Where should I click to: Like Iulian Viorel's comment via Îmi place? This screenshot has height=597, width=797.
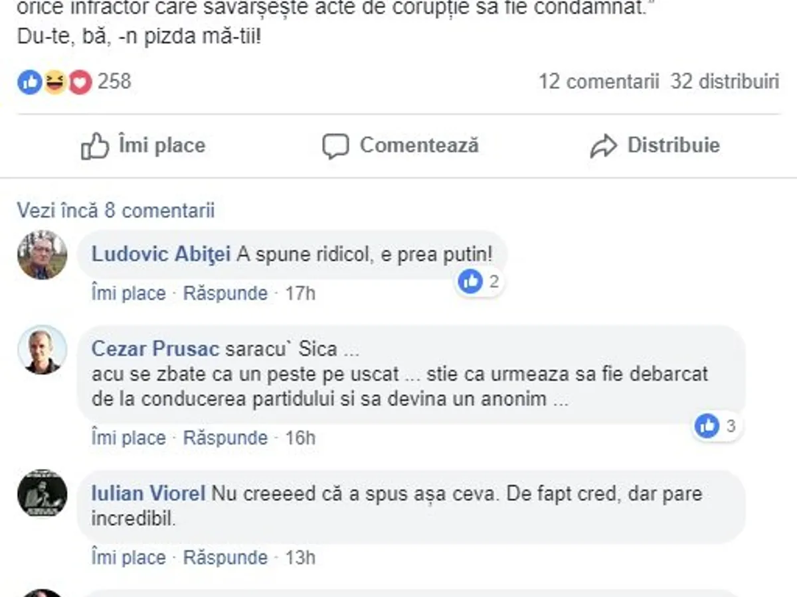(x=128, y=557)
